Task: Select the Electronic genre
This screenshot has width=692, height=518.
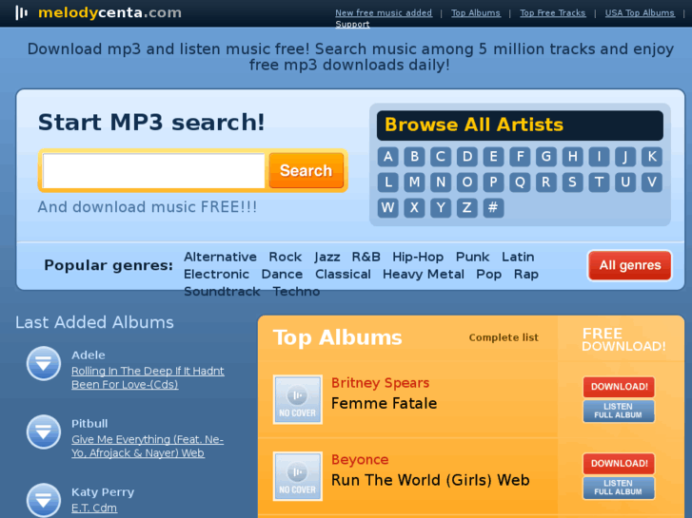Action: pos(216,275)
